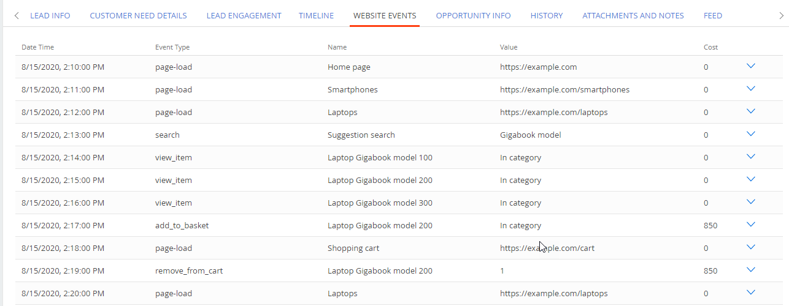Click the 'remove_from_cart' event type cell
This screenshot has width=789, height=306.
[189, 271]
